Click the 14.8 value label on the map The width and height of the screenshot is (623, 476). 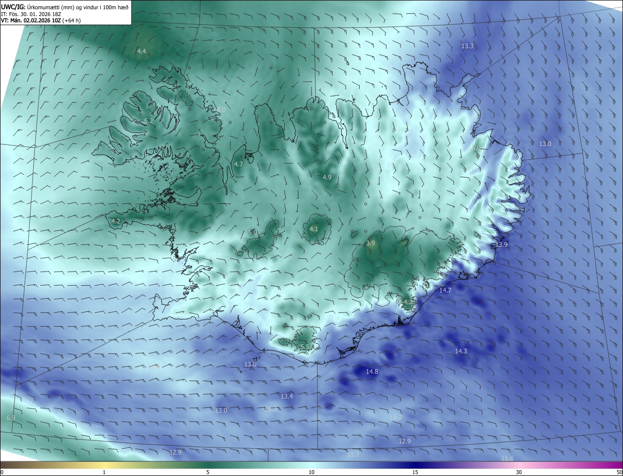[372, 371]
